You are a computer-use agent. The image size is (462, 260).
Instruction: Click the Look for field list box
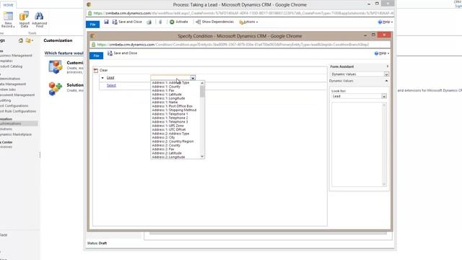point(359,144)
